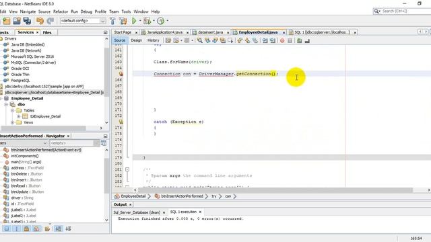Switch to the JavaApplication4.java tab
The height and width of the screenshot is (242, 431).
pyautogui.click(x=164, y=32)
